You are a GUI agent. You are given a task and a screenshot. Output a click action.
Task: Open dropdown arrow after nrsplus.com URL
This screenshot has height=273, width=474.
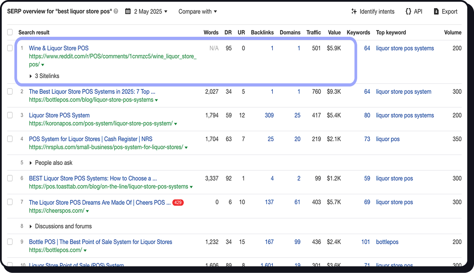pos(186,147)
